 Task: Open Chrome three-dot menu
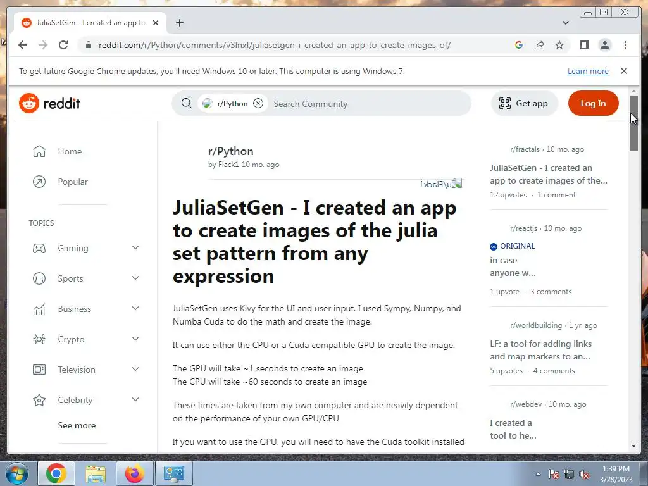625,45
